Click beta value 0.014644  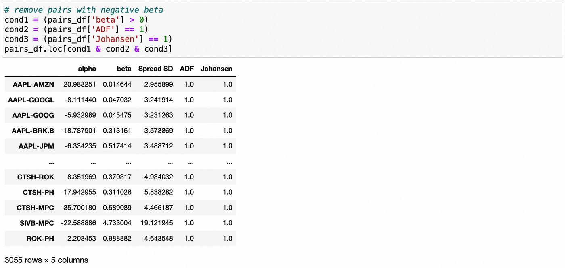click(117, 84)
